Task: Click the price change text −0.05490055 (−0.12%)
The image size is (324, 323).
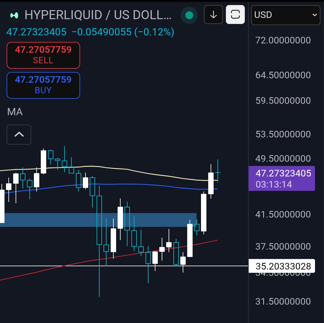Action: [123, 32]
